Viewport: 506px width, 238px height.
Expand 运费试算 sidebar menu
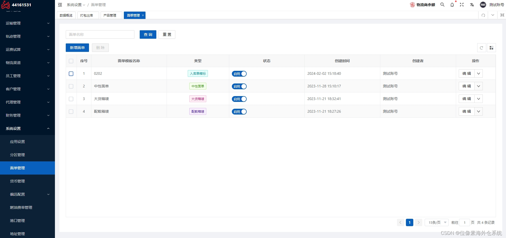click(x=27, y=49)
